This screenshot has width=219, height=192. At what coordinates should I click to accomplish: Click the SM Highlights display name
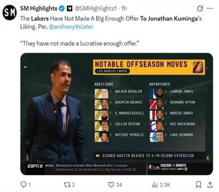coord(39,9)
